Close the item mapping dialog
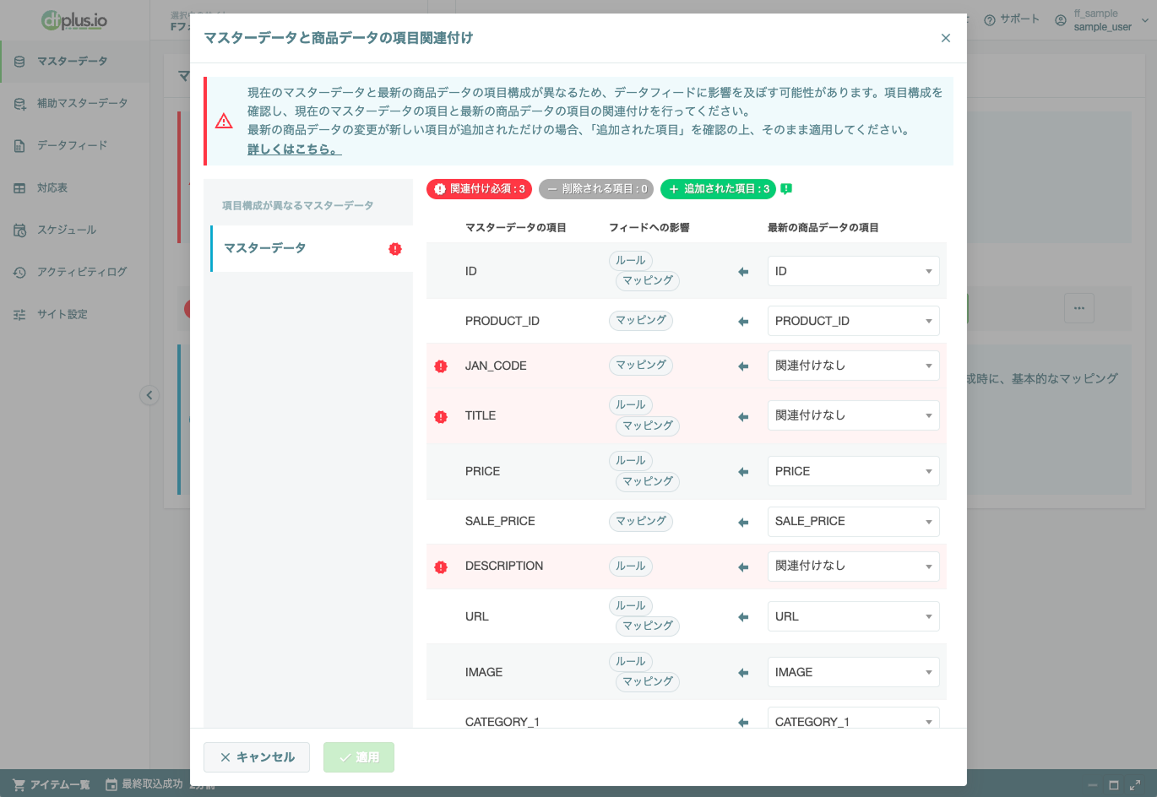 pyautogui.click(x=945, y=38)
